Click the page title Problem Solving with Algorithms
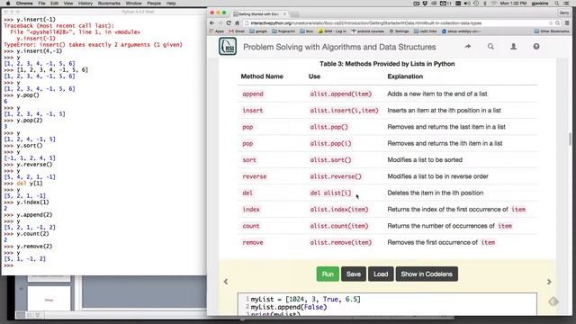The width and height of the screenshot is (576, 324). pos(339,47)
